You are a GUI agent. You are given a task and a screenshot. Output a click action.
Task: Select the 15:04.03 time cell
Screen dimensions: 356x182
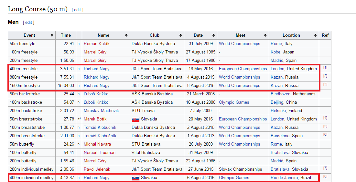(x=66, y=85)
